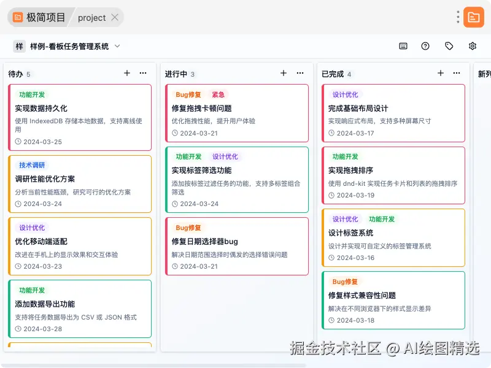
Task: Open the 进行中 column options menu
Action: (x=300, y=72)
